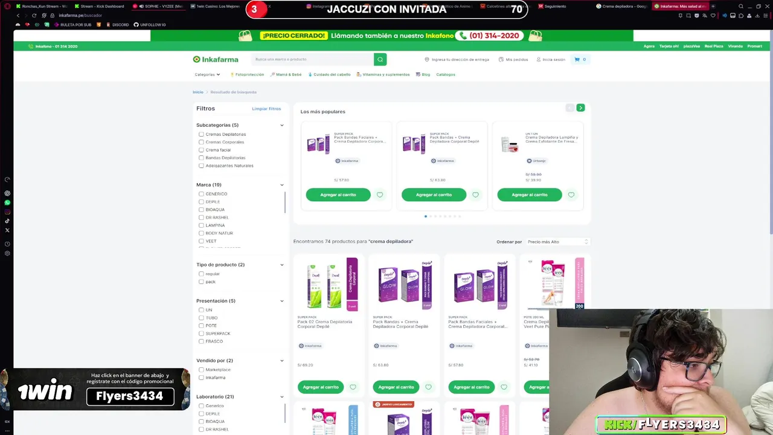The image size is (773, 435).
Task: Go back using browser back arrow
Action: 18,15
